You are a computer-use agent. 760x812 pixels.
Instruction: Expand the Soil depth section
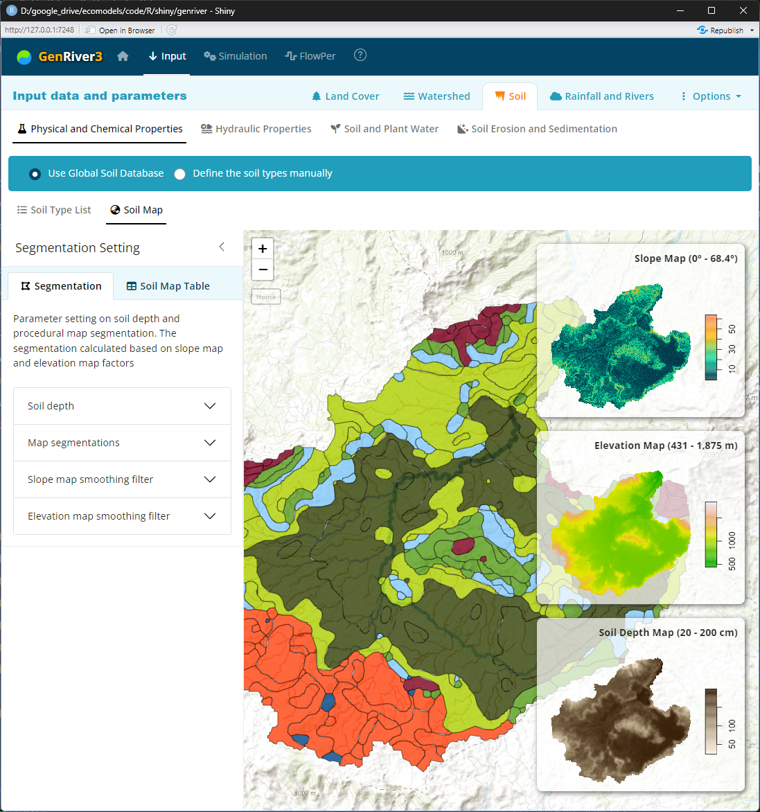point(122,406)
